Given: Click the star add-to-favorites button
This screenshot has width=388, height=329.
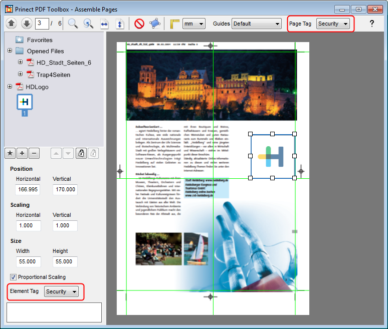Looking at the screenshot, I should point(10,153).
